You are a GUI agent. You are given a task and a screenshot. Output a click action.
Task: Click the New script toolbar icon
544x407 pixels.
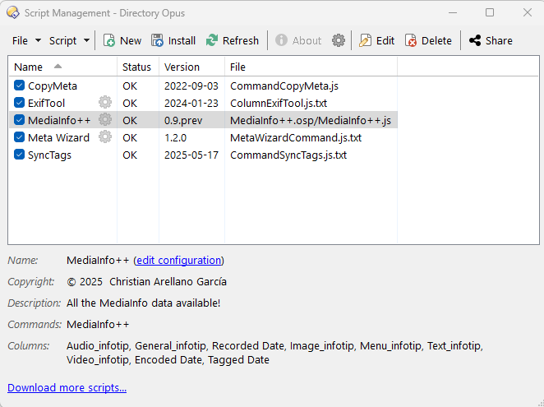pos(109,40)
